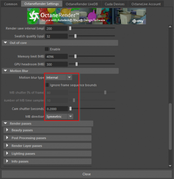Click the scrollbar down arrow
This screenshot has width=174, height=179.
click(x=170, y=166)
